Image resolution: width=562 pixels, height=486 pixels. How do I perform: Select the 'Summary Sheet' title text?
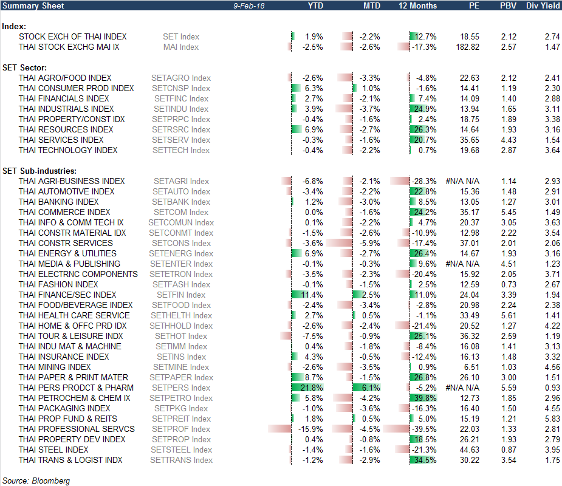point(33,5)
